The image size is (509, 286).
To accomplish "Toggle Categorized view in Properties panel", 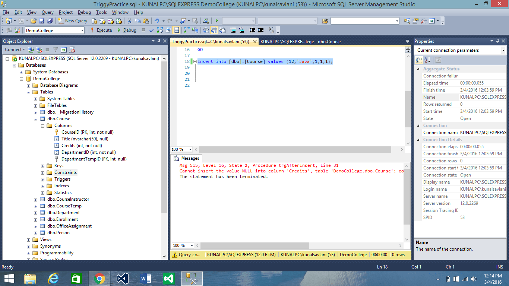I will (419, 60).
